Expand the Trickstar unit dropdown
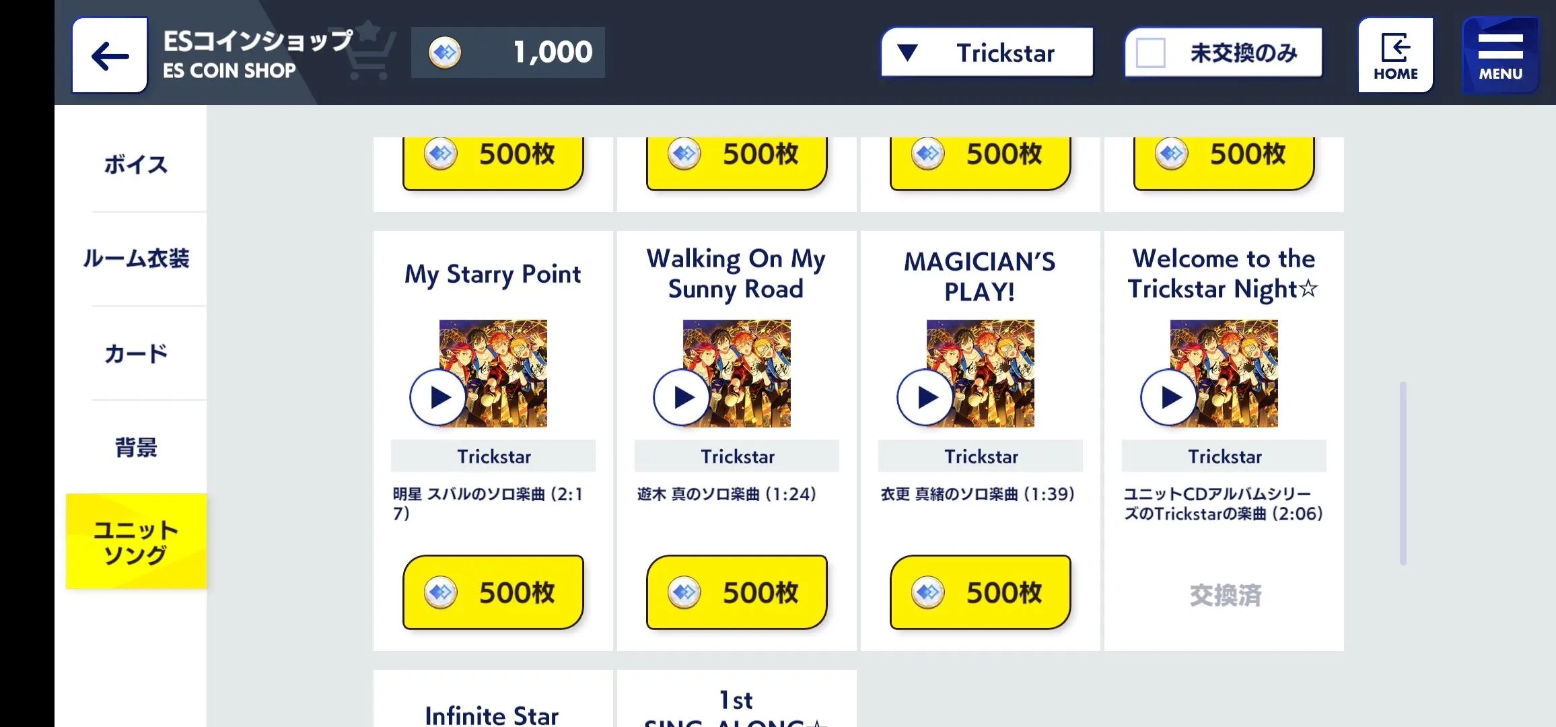This screenshot has width=1556, height=727. click(987, 53)
